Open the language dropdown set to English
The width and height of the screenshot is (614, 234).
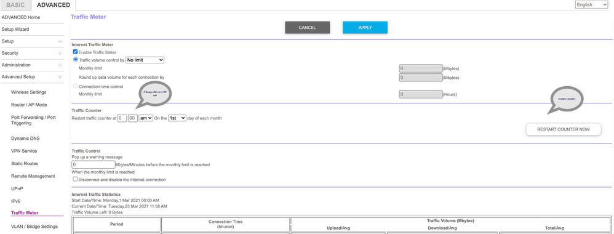(591, 5)
